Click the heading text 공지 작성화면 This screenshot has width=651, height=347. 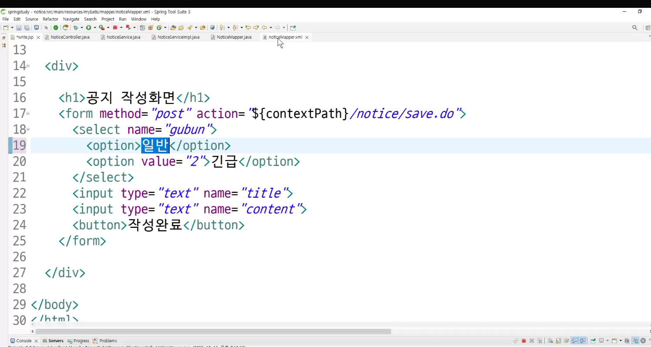131,97
